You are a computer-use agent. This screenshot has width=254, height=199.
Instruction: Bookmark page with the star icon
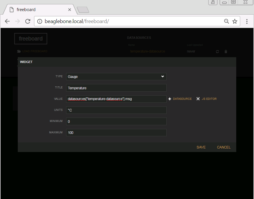tap(235, 21)
